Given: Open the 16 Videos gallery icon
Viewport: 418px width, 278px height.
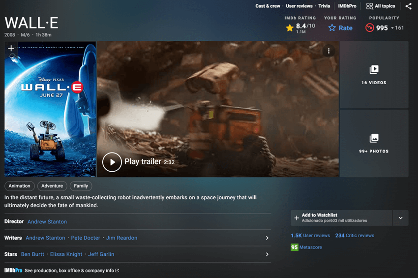Looking at the screenshot, I should click(374, 70).
